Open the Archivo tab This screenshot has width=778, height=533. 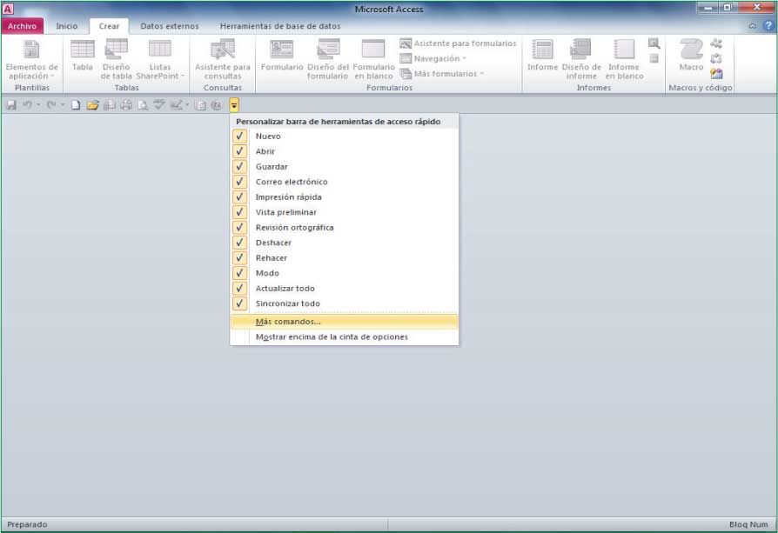coord(22,26)
